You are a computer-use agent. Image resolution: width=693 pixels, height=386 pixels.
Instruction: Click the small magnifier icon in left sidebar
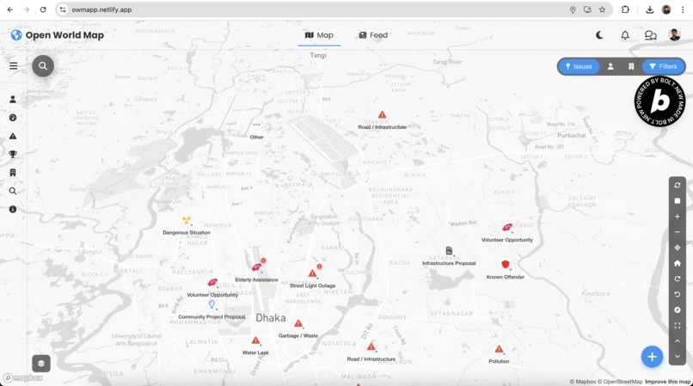13,191
